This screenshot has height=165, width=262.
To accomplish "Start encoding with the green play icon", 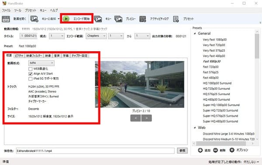I will point(66,19).
